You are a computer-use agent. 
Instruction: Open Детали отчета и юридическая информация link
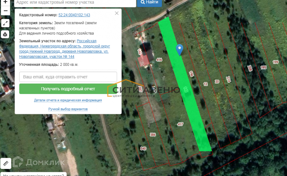[x=68, y=100]
